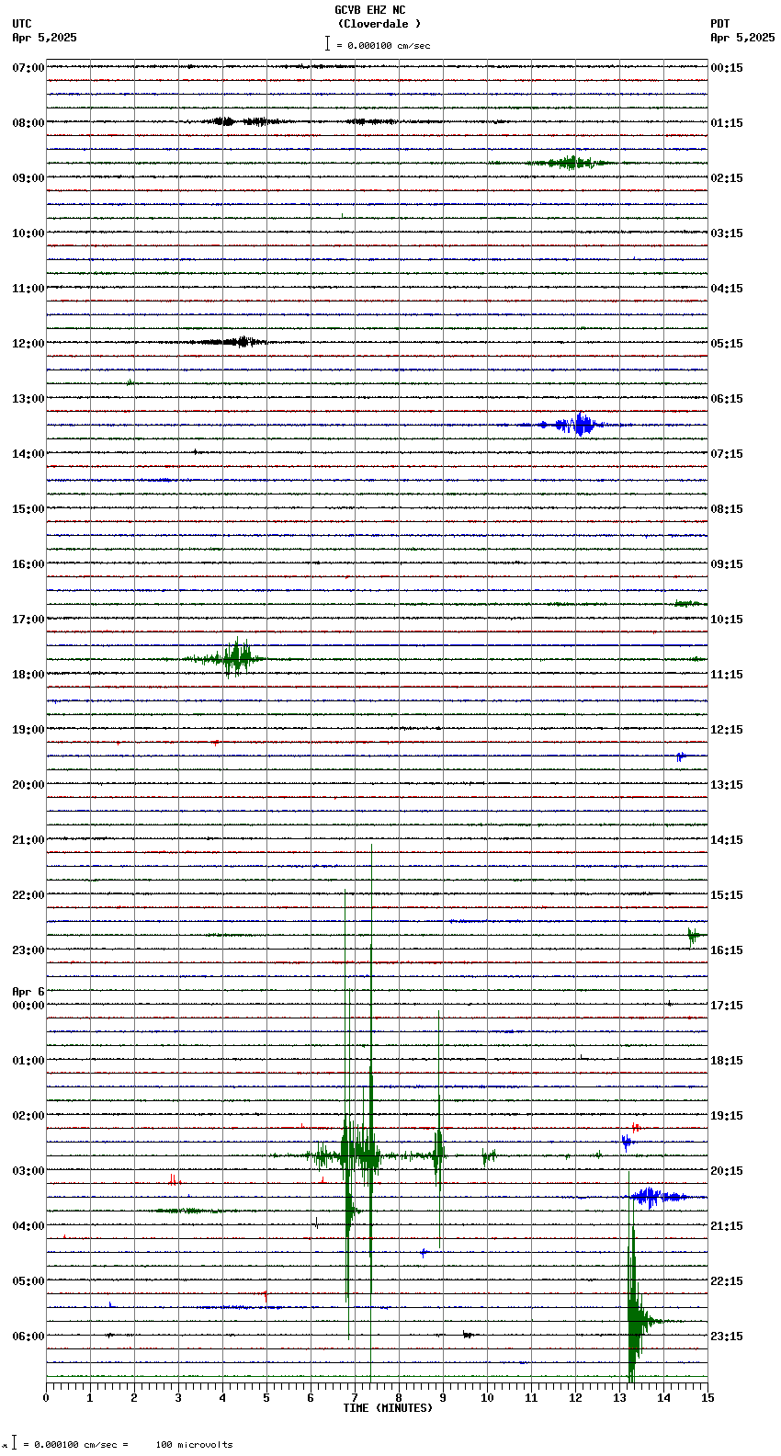Click the blue seismic event on the 13:00 trace
Screen dimensions: 781x1456
574,425
